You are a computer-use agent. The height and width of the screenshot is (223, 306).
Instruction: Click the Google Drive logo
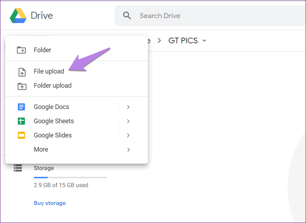click(18, 16)
